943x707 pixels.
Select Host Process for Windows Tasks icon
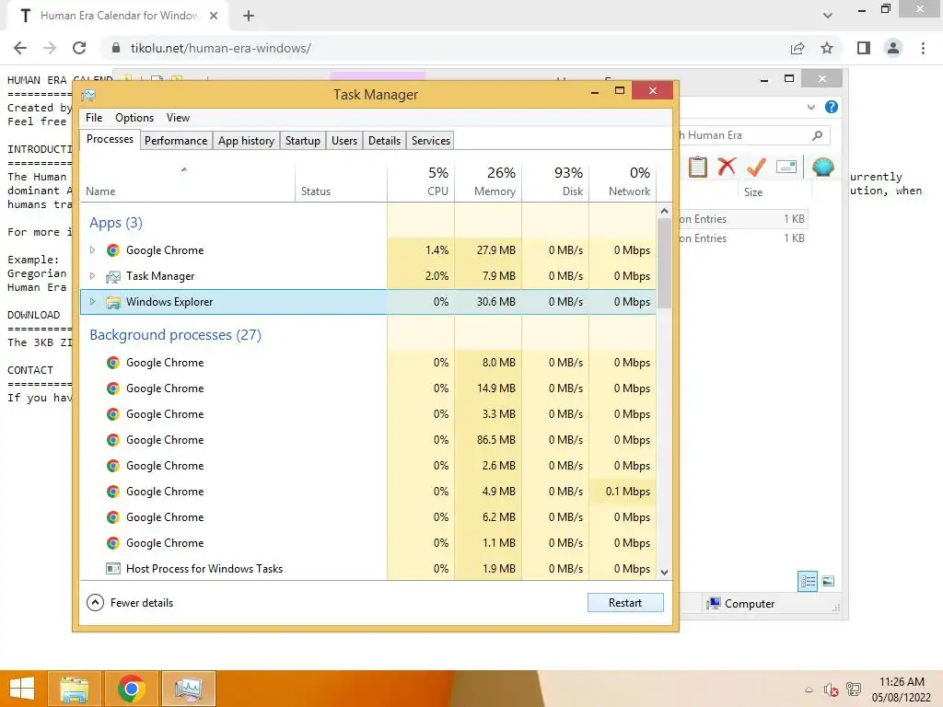point(113,569)
